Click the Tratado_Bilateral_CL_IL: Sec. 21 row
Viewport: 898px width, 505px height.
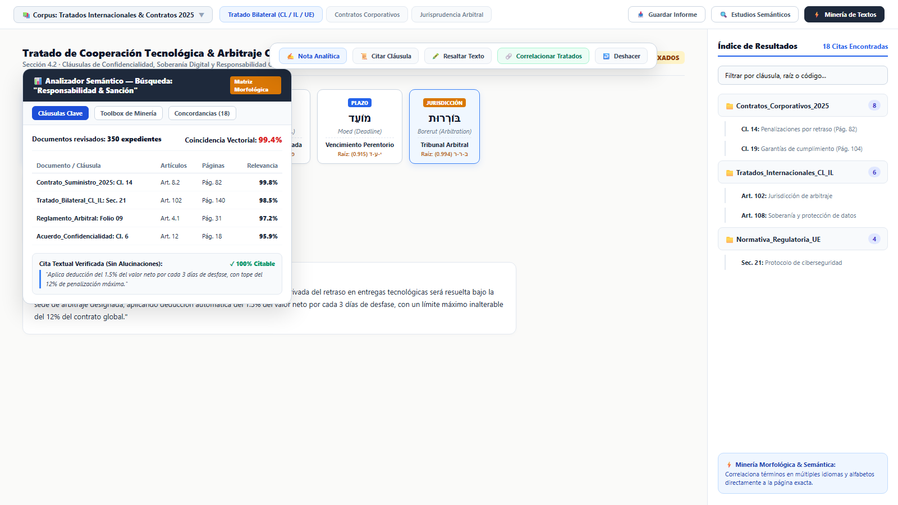(157, 200)
